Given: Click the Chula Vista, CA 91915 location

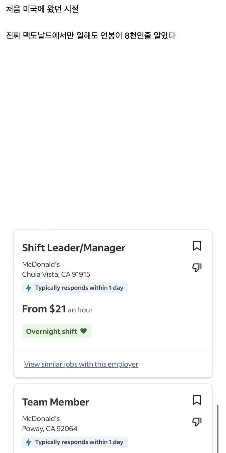Looking at the screenshot, I should (56, 274).
